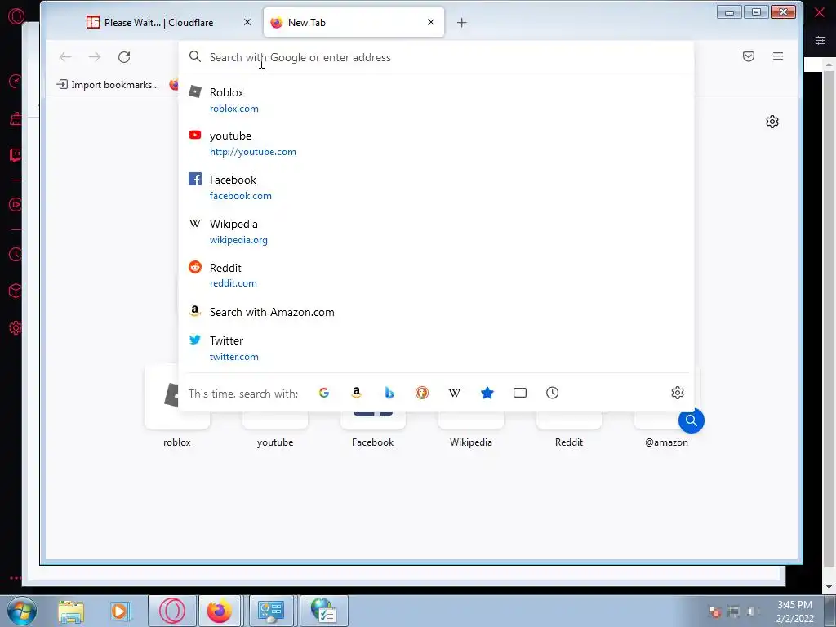Search history using the clock icon
The image size is (836, 627).
tap(553, 393)
